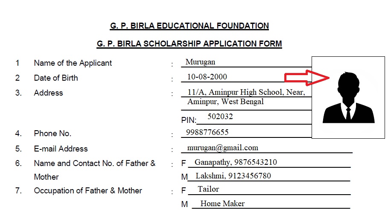Click the applicant photo silhouette
Image resolution: width=391 pixels, height=210 pixels.
(348, 98)
